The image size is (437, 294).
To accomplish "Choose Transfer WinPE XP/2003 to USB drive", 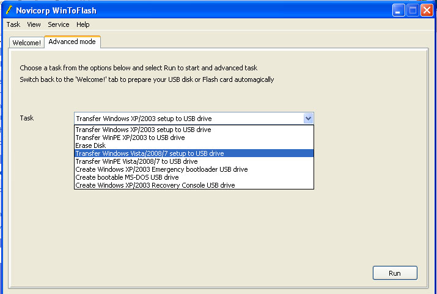I will coord(194,138).
